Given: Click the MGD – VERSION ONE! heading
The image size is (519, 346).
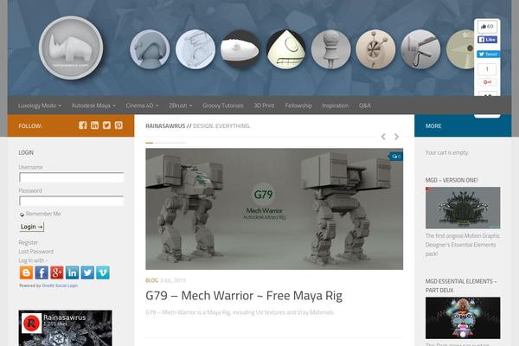Looking at the screenshot, I should tap(452, 180).
